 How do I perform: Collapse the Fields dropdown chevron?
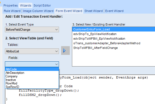coord(57,64)
